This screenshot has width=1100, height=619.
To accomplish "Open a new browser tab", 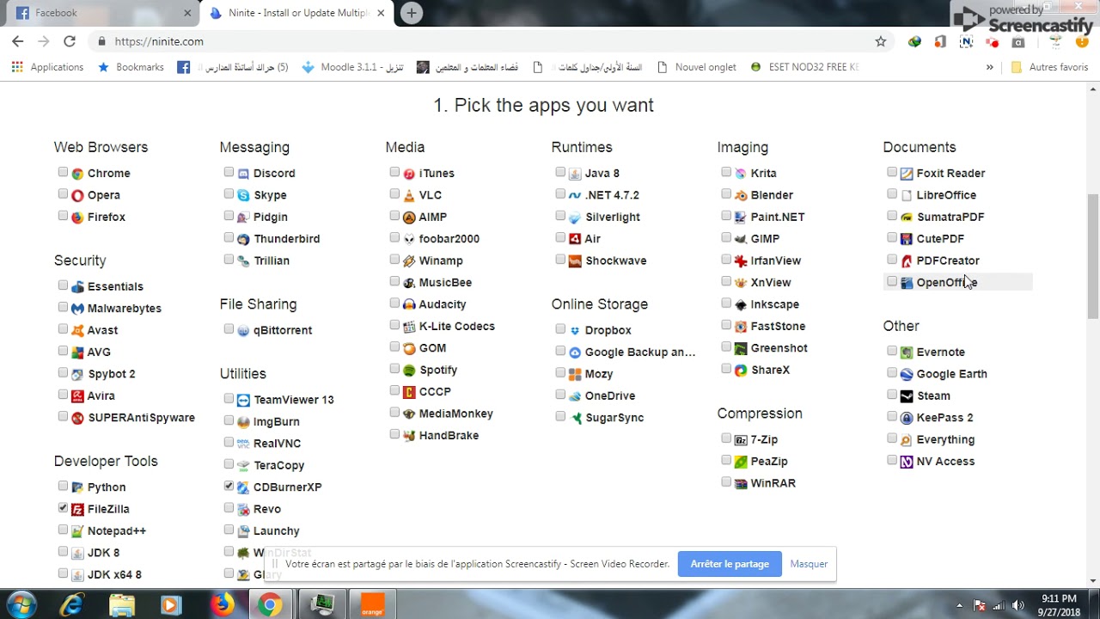I will (412, 13).
